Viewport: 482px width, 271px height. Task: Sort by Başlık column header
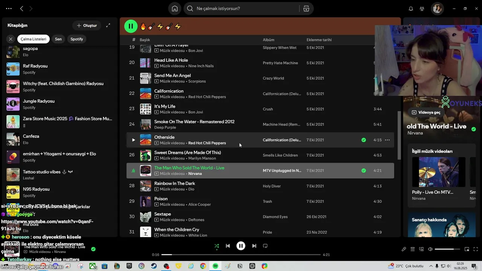(x=145, y=40)
